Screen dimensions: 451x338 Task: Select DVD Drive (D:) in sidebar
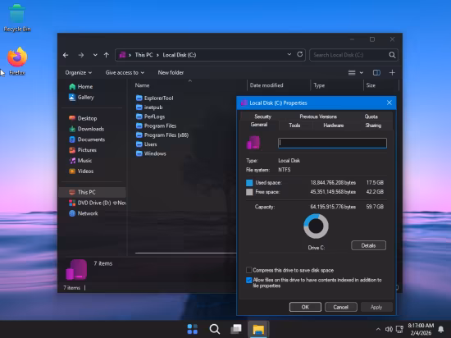pyautogui.click(x=97, y=203)
